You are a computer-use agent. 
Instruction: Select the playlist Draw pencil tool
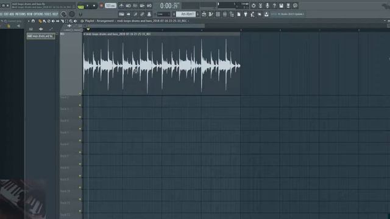pos(40,21)
